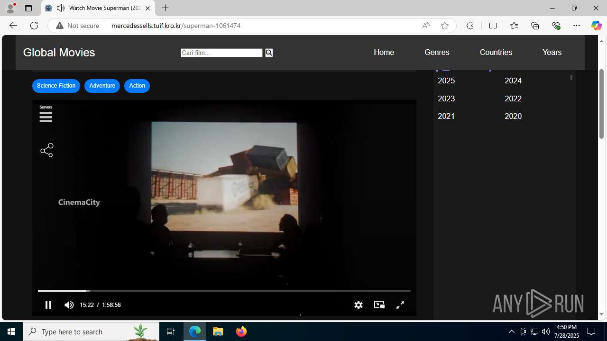The width and height of the screenshot is (607, 341).
Task: Browse movies from year 2020
Action: tap(513, 116)
